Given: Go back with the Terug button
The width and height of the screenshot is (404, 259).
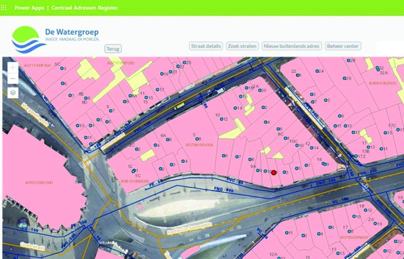Looking at the screenshot, I should point(113,48).
